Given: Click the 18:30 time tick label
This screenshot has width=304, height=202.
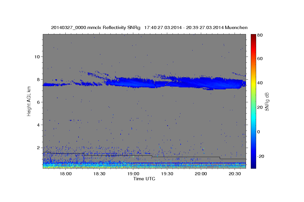Looking at the screenshot, I should click(x=99, y=174).
